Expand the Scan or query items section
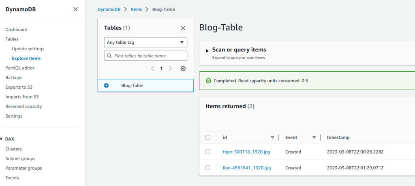The image size is (415, 186). pyautogui.click(x=207, y=50)
